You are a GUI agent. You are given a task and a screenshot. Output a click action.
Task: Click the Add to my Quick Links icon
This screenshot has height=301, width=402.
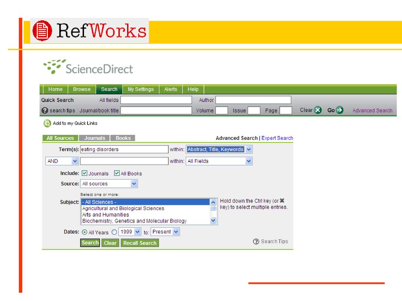[x=47, y=123]
